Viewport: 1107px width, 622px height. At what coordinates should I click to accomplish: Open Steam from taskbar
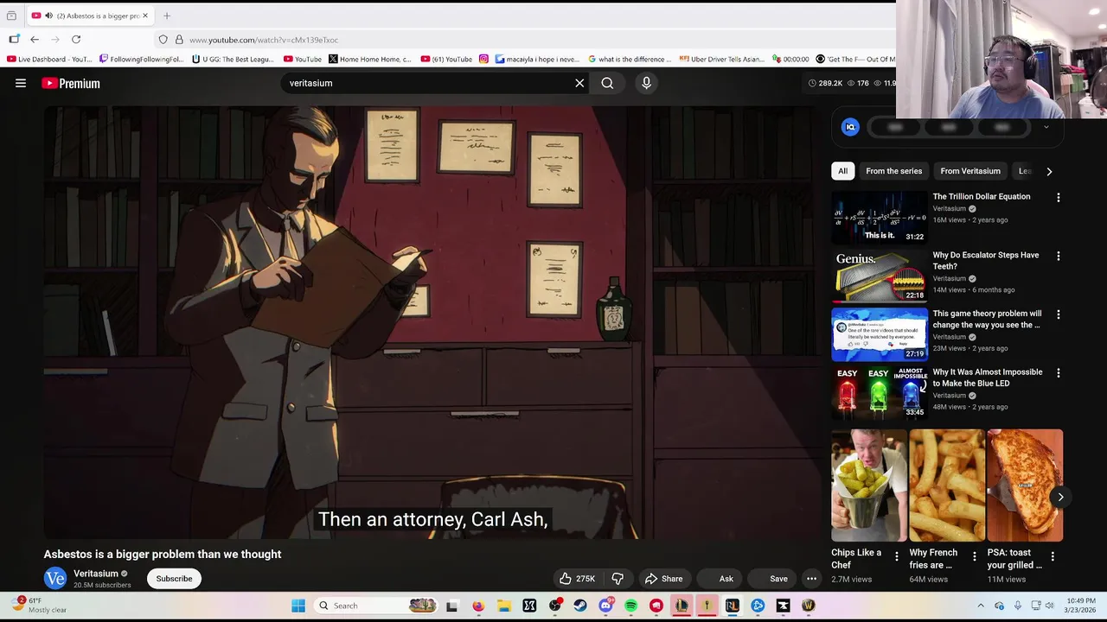579,606
